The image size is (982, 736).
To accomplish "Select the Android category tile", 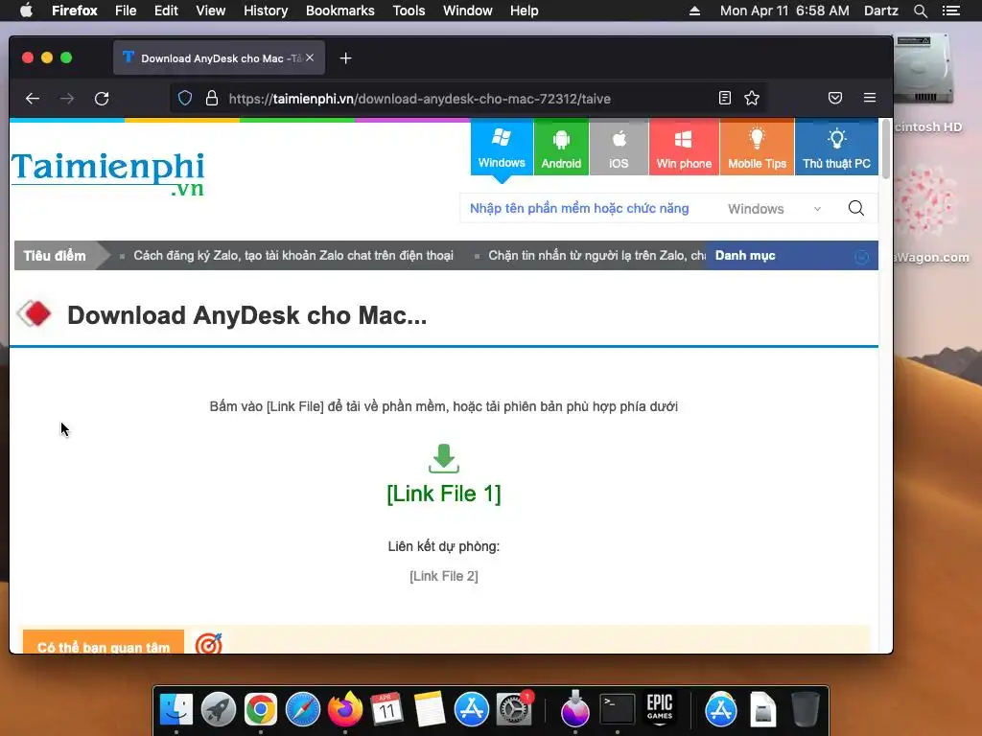I will pos(561,147).
